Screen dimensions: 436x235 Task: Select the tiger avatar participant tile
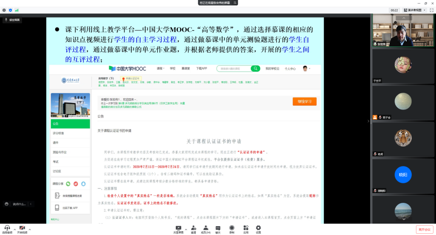(x=403, y=139)
